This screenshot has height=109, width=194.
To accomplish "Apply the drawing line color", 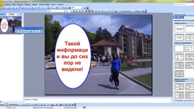I will [x=52, y=105].
